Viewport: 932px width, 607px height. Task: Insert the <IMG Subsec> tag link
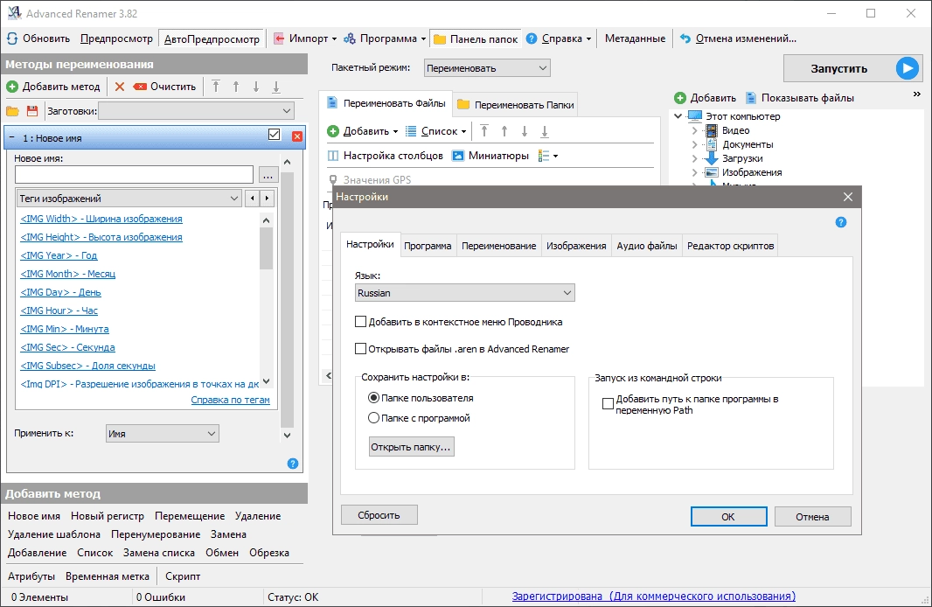88,366
